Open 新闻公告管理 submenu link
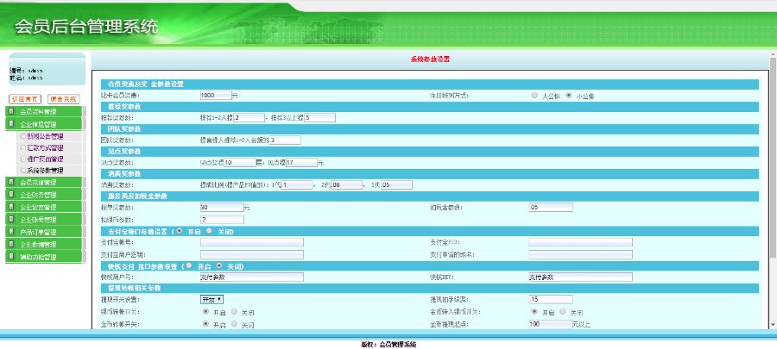The height and width of the screenshot is (349, 777). pyautogui.click(x=45, y=136)
